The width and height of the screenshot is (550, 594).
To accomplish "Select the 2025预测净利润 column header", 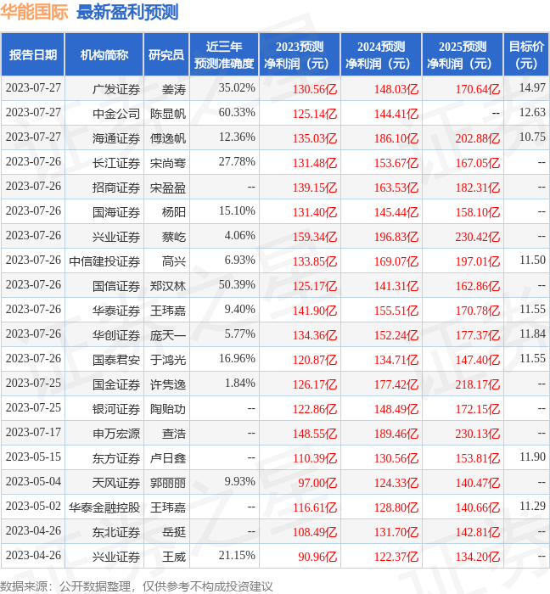I will click(x=463, y=54).
